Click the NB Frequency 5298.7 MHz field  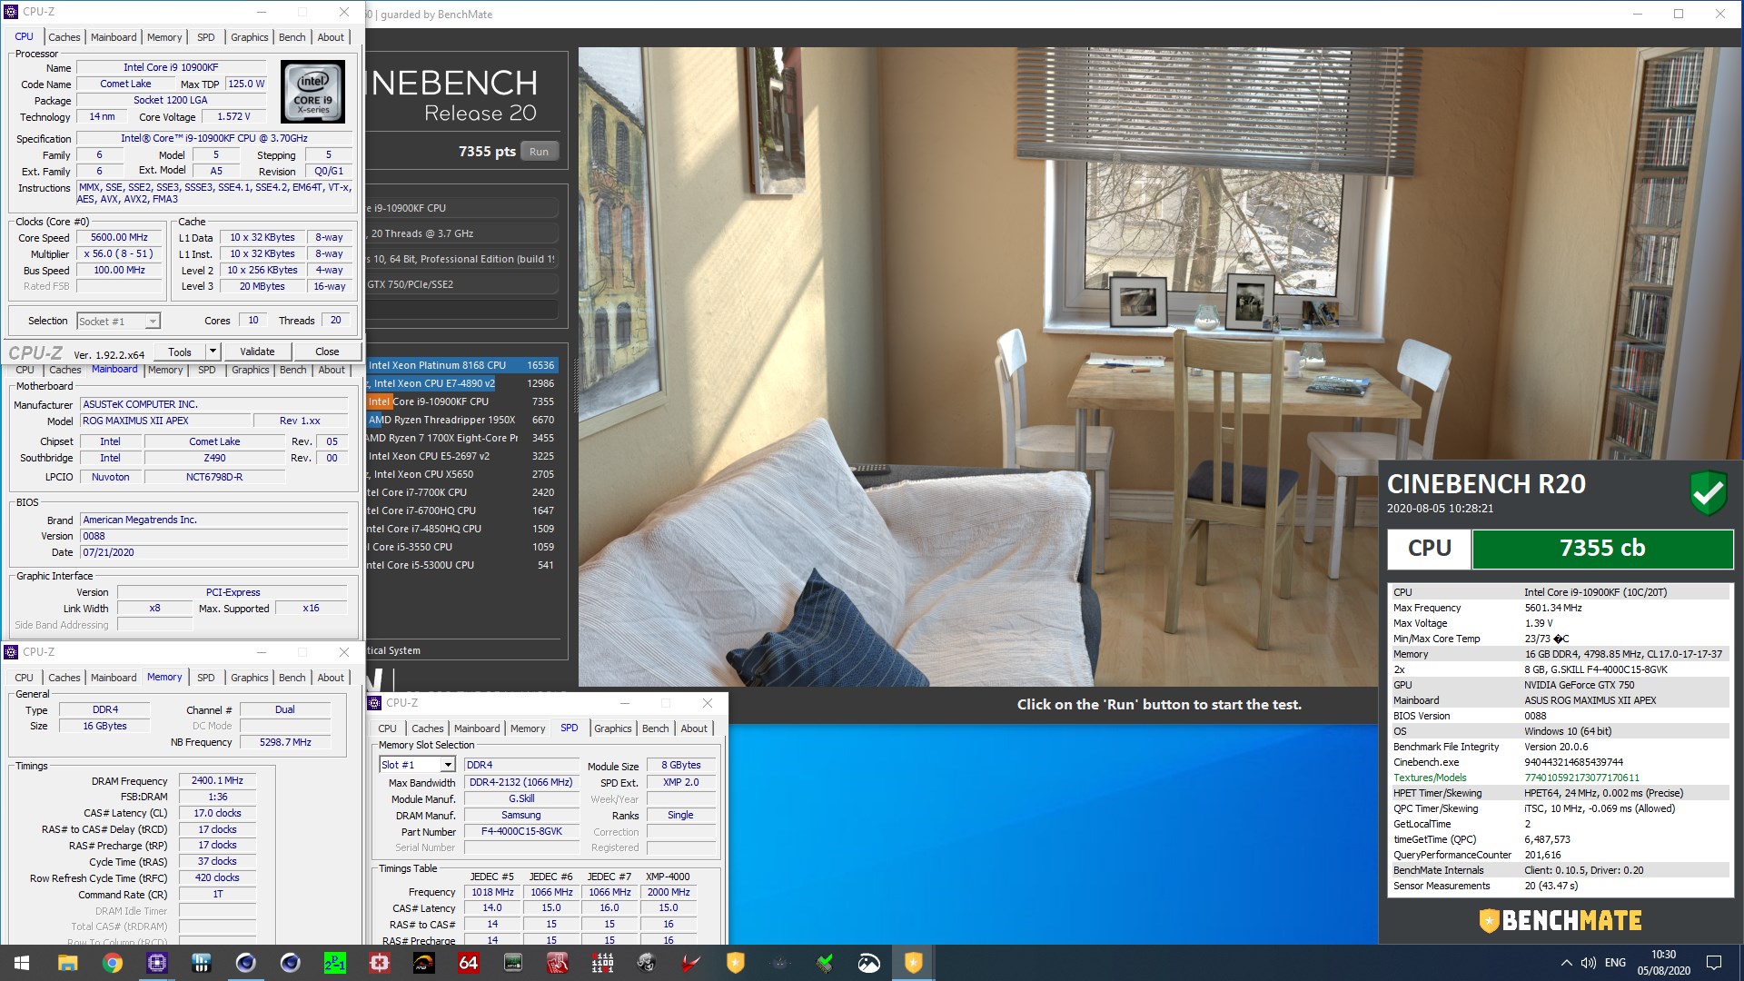pyautogui.click(x=285, y=742)
